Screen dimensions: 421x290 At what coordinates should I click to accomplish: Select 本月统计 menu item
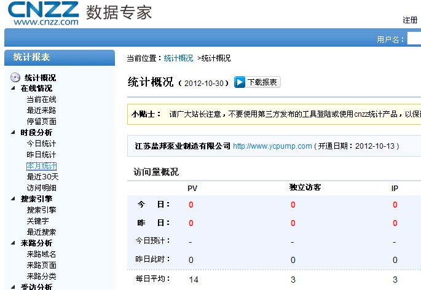click(x=41, y=166)
